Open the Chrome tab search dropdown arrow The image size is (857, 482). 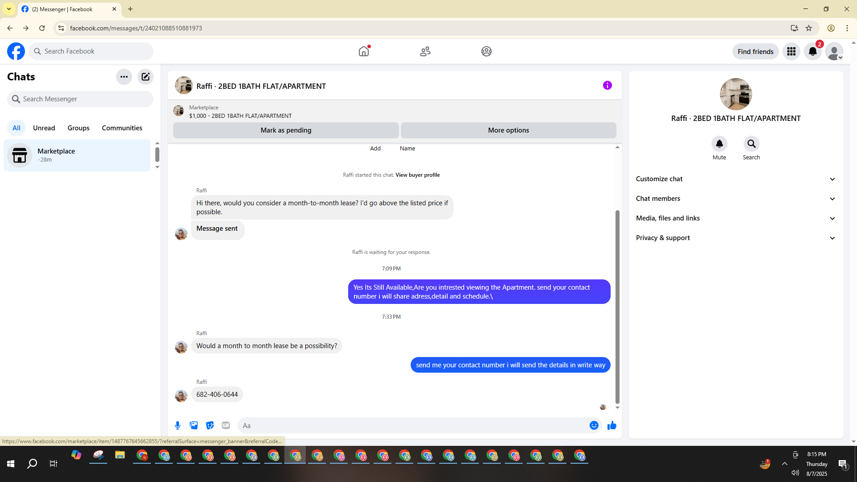pyautogui.click(x=9, y=9)
